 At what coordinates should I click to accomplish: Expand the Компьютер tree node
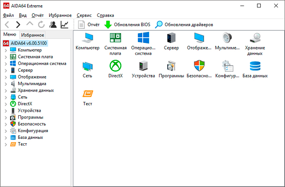(6, 50)
